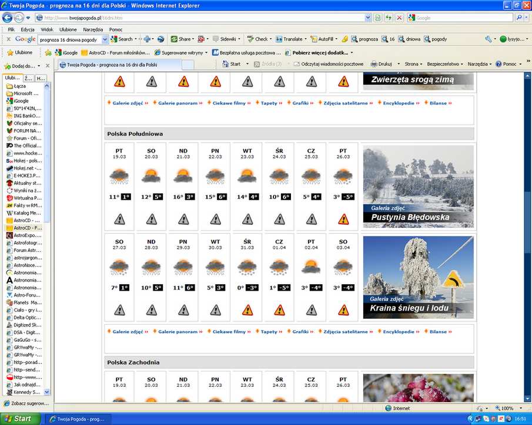Open Pustynia Błędowska gallery thumbnail
532x425 pixels.
coord(419,187)
